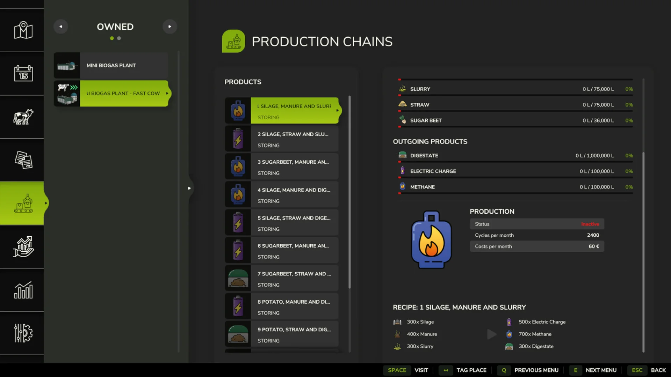Screen dimensions: 671x377
Task: Click the battery icon next to recipe 2
Action: (x=238, y=138)
